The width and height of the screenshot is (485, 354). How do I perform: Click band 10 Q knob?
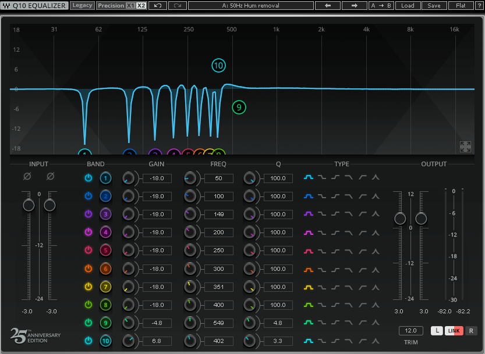coord(249,341)
